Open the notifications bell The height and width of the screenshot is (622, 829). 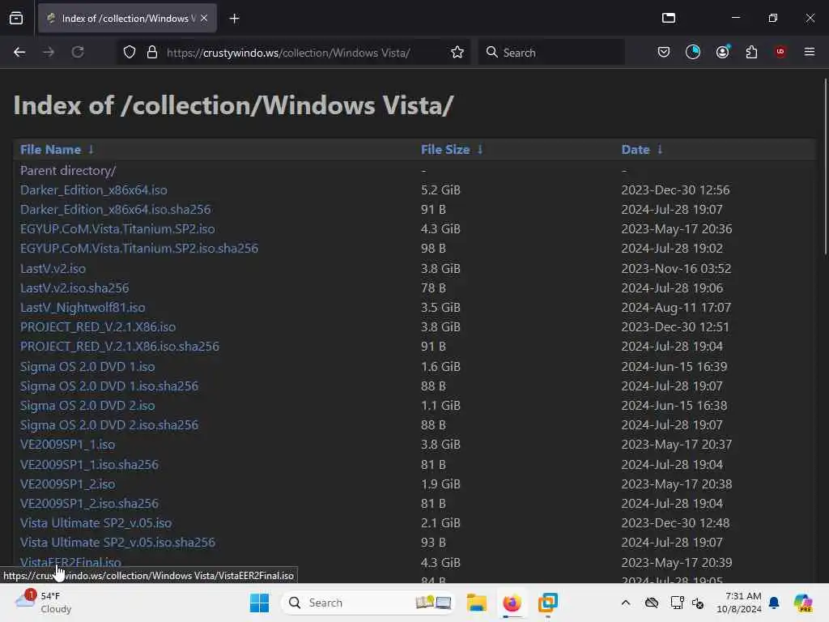click(x=774, y=603)
